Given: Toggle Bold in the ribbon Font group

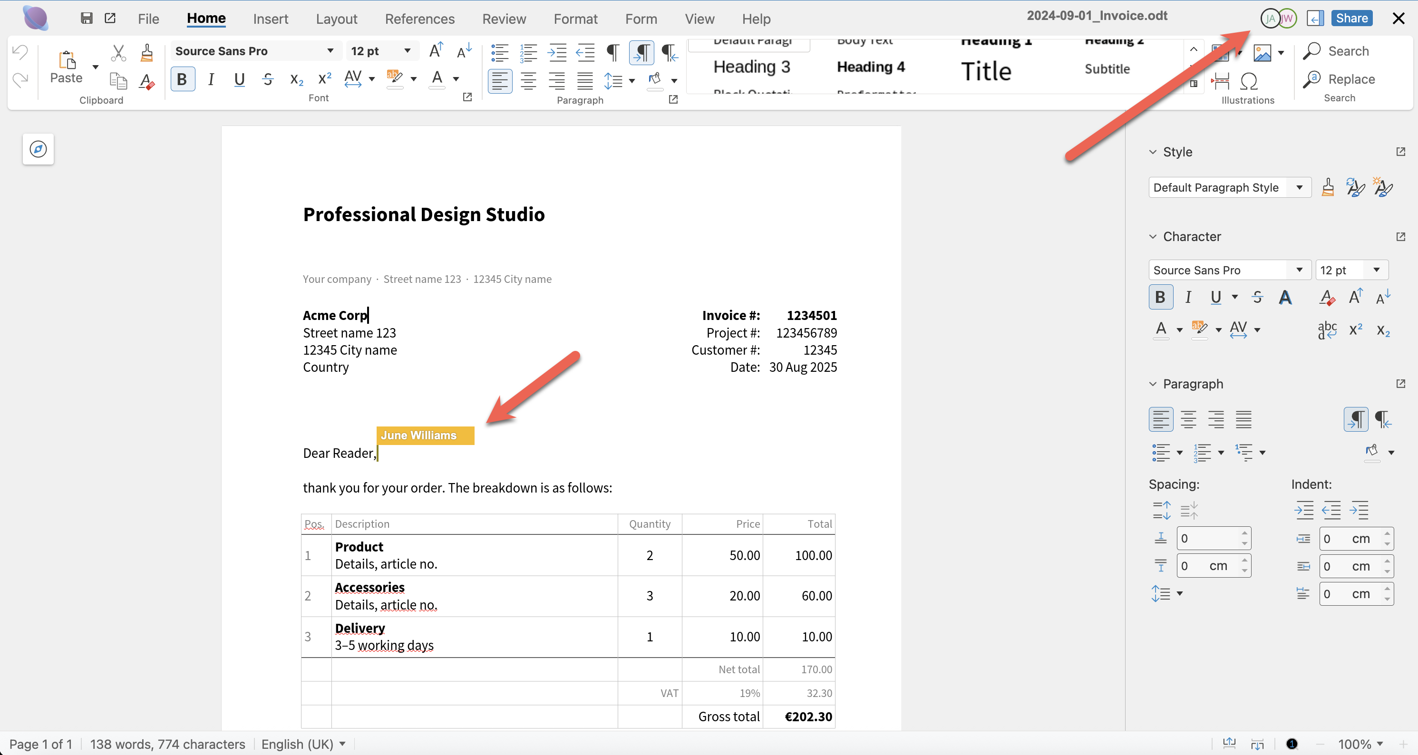Looking at the screenshot, I should click(x=182, y=79).
